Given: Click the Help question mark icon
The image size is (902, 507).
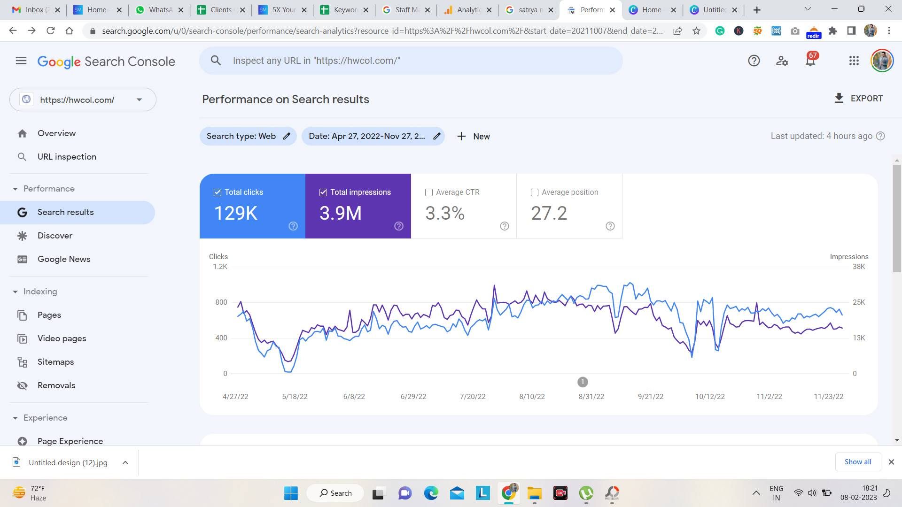Looking at the screenshot, I should tap(754, 61).
